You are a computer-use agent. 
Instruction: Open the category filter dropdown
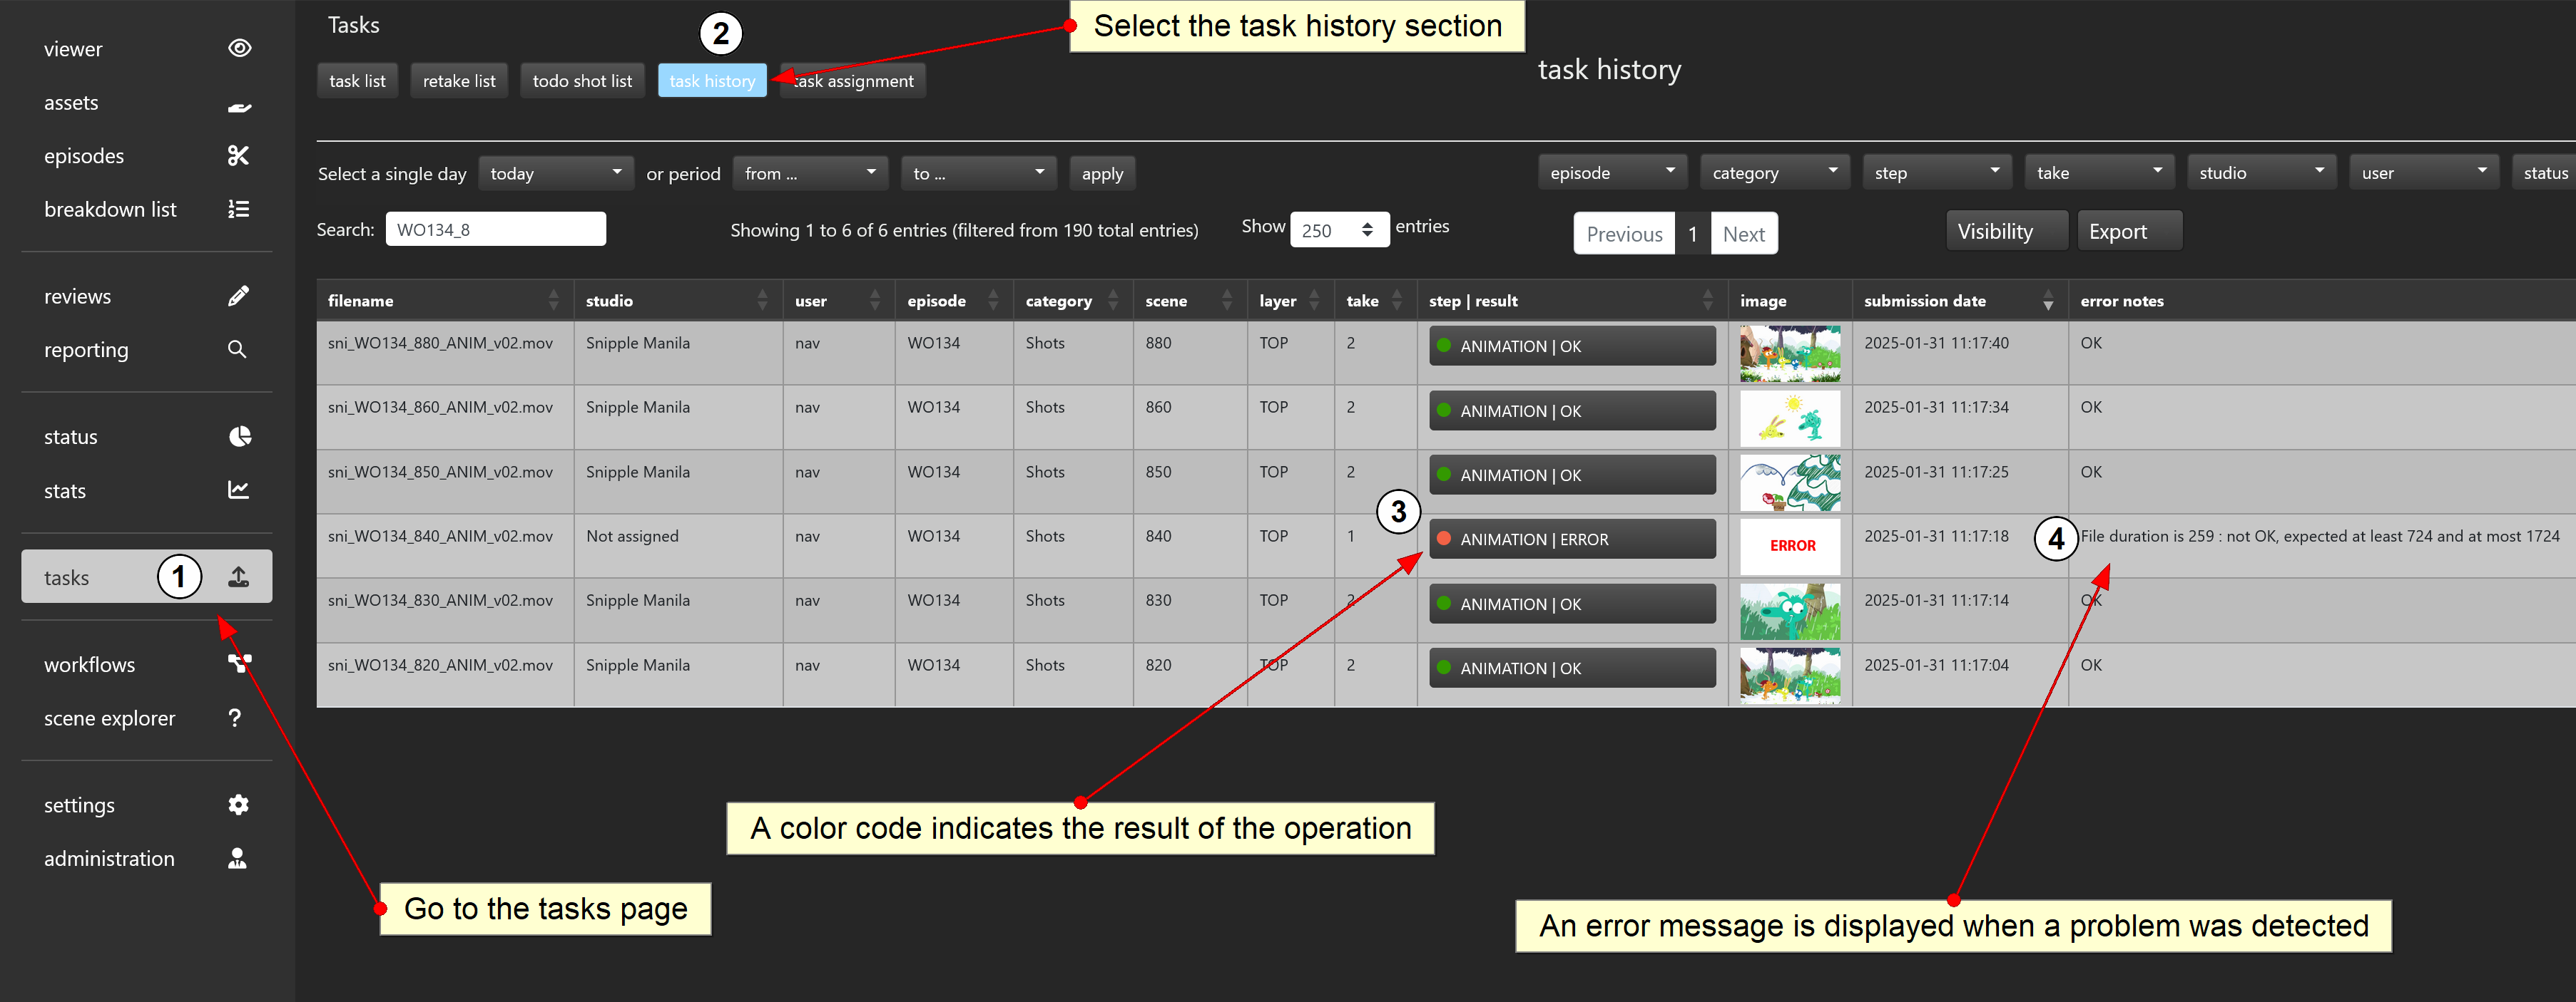(x=1773, y=172)
